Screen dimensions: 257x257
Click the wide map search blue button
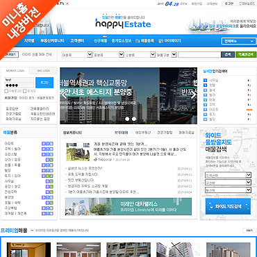(228, 206)
